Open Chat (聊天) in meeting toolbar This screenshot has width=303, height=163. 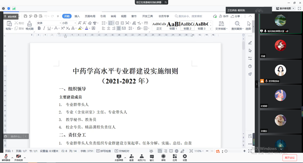(152, 158)
